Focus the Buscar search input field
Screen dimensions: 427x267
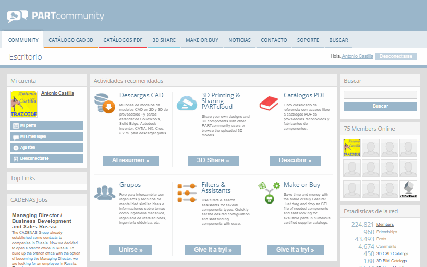tap(380, 95)
